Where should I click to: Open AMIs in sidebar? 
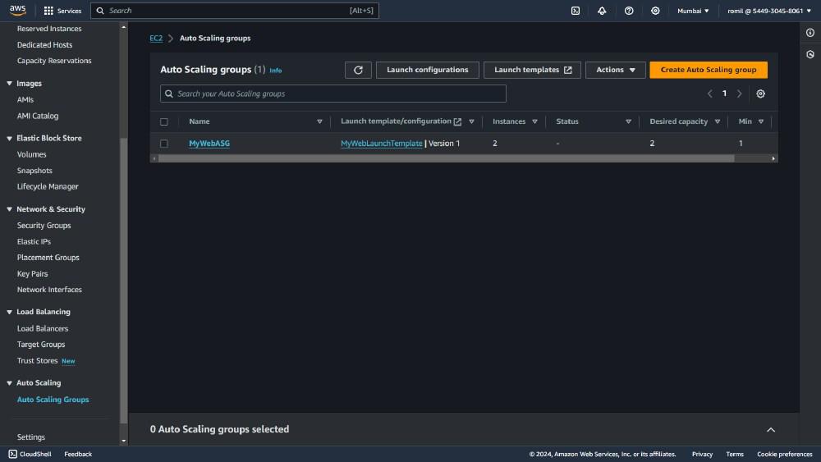tap(25, 99)
